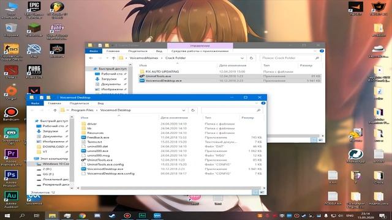Viewport: 392px width, 220px height.
Task: Open Файл tab in Voicemod Desktop window
Action: [x=36, y=103]
